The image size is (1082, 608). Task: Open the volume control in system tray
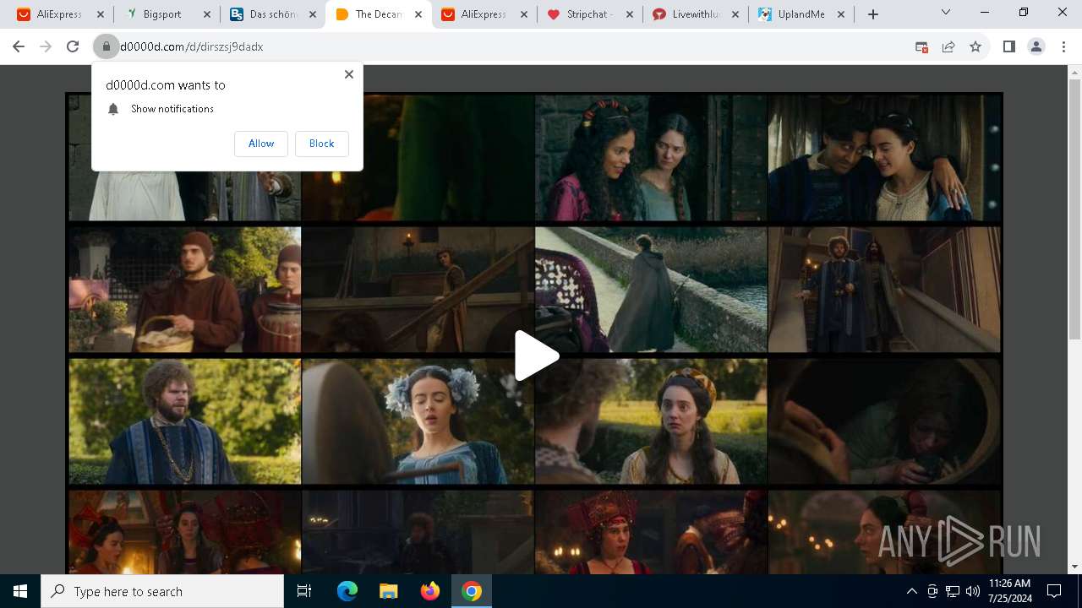click(972, 591)
